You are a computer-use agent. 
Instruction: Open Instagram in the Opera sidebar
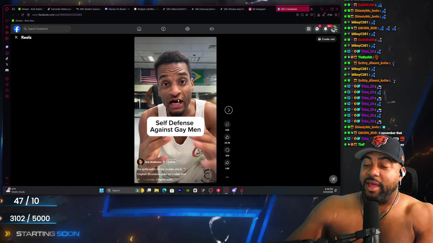click(x=7, y=53)
